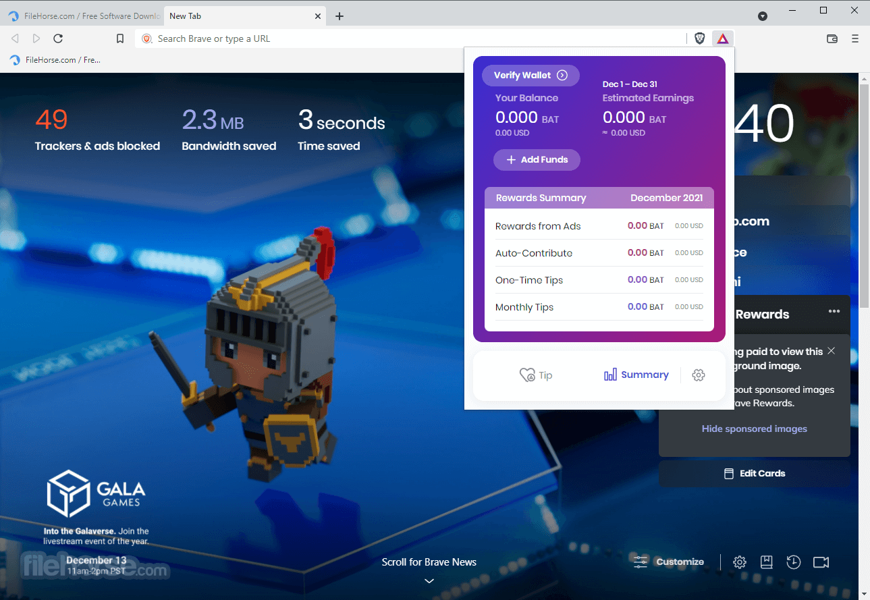Click the Monthly Tips row

pos(599,307)
